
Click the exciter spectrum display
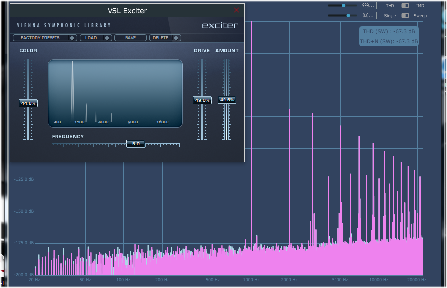point(115,94)
